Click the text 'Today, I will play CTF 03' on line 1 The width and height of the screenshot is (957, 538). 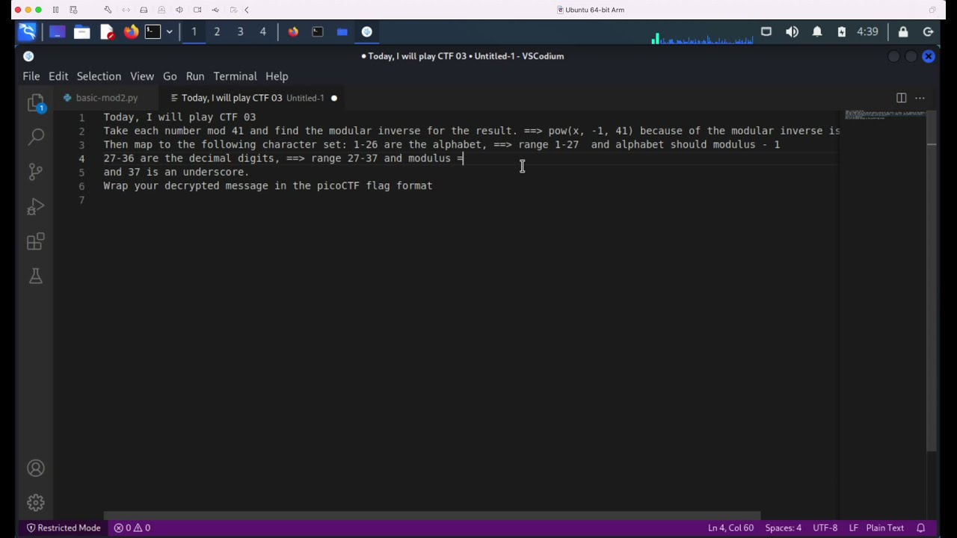pos(179,117)
